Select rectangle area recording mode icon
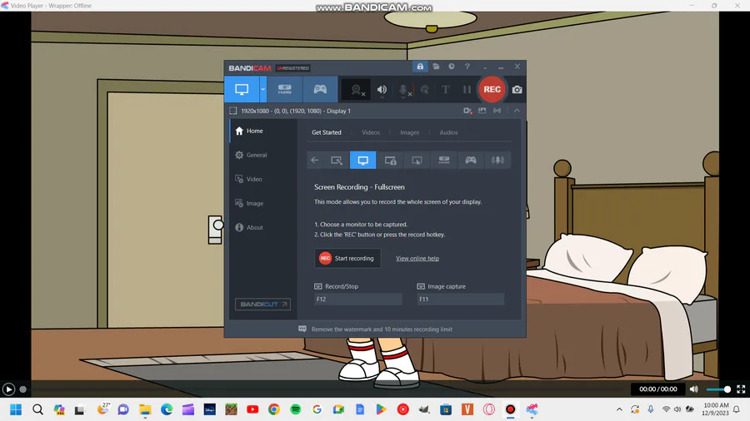The width and height of the screenshot is (750, 421). [x=337, y=161]
